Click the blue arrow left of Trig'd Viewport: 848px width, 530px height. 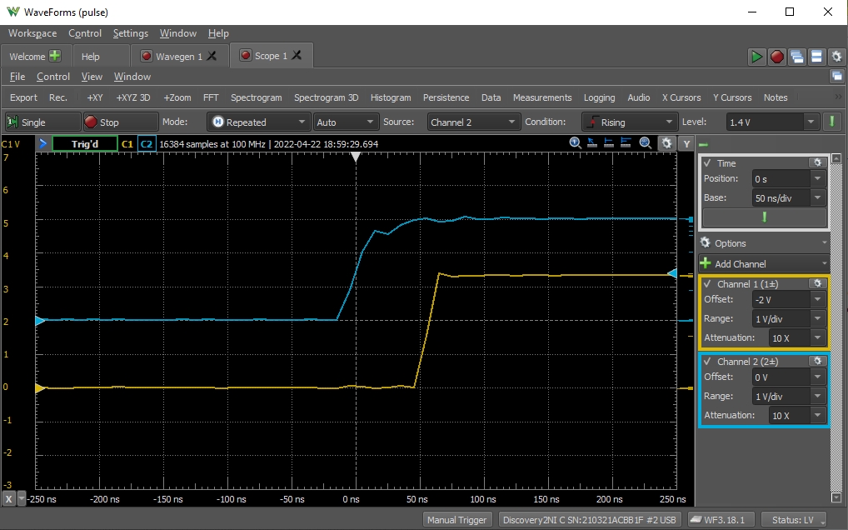pos(42,144)
